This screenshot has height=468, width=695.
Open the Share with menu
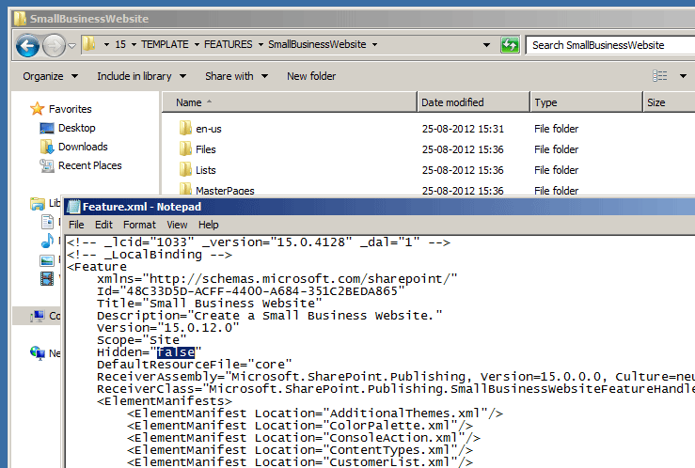pos(236,76)
